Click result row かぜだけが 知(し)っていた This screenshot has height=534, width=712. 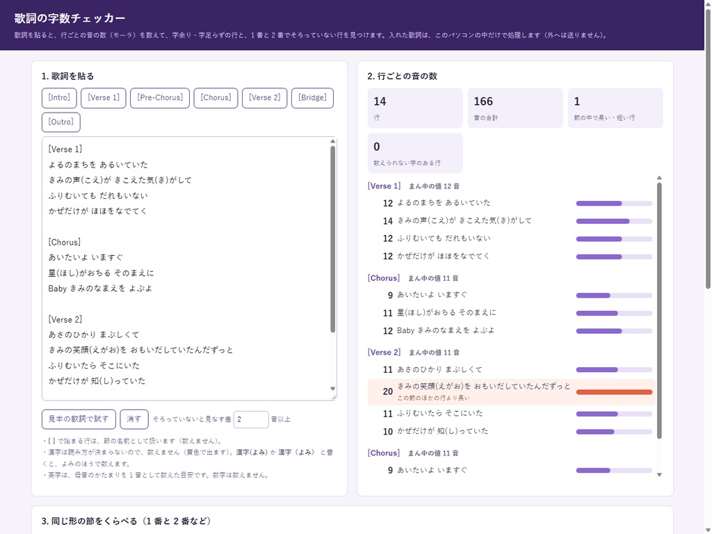(x=511, y=431)
